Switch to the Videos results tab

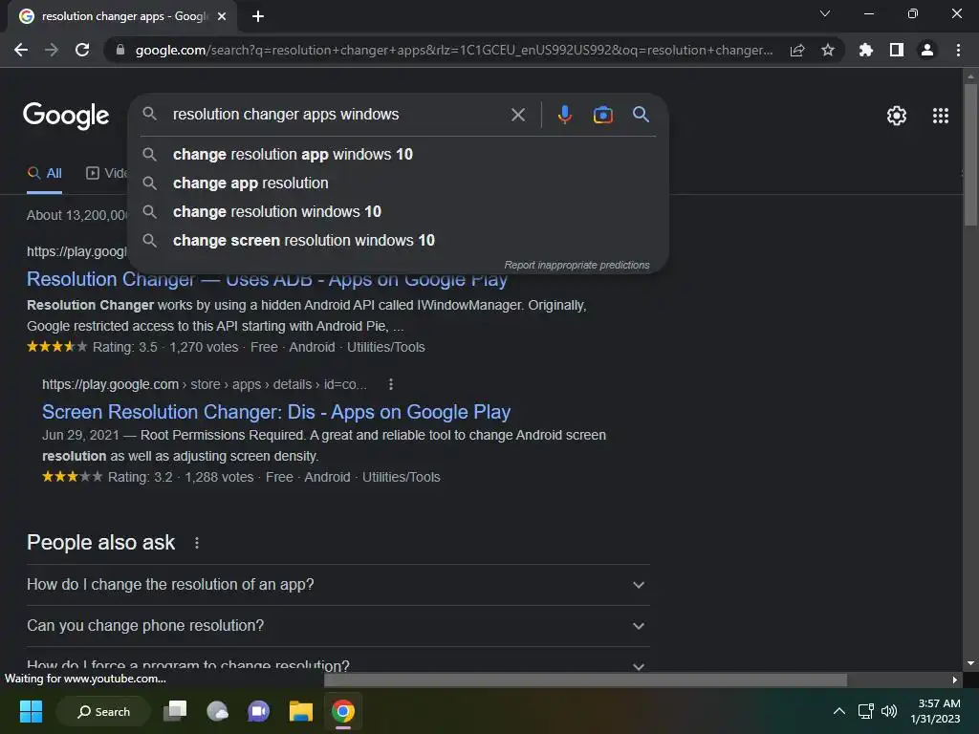coord(106,174)
